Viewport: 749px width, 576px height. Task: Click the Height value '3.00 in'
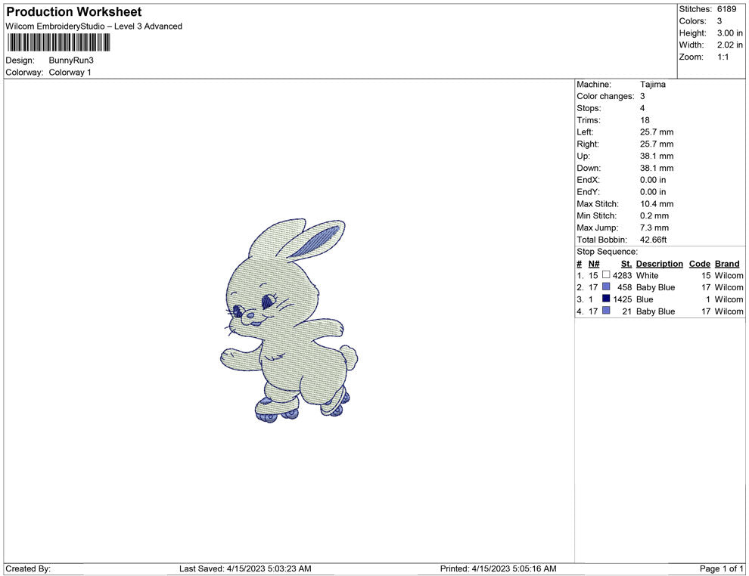[729, 33]
